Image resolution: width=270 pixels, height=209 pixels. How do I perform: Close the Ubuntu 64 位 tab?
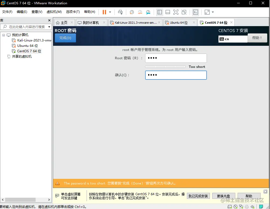194,22
